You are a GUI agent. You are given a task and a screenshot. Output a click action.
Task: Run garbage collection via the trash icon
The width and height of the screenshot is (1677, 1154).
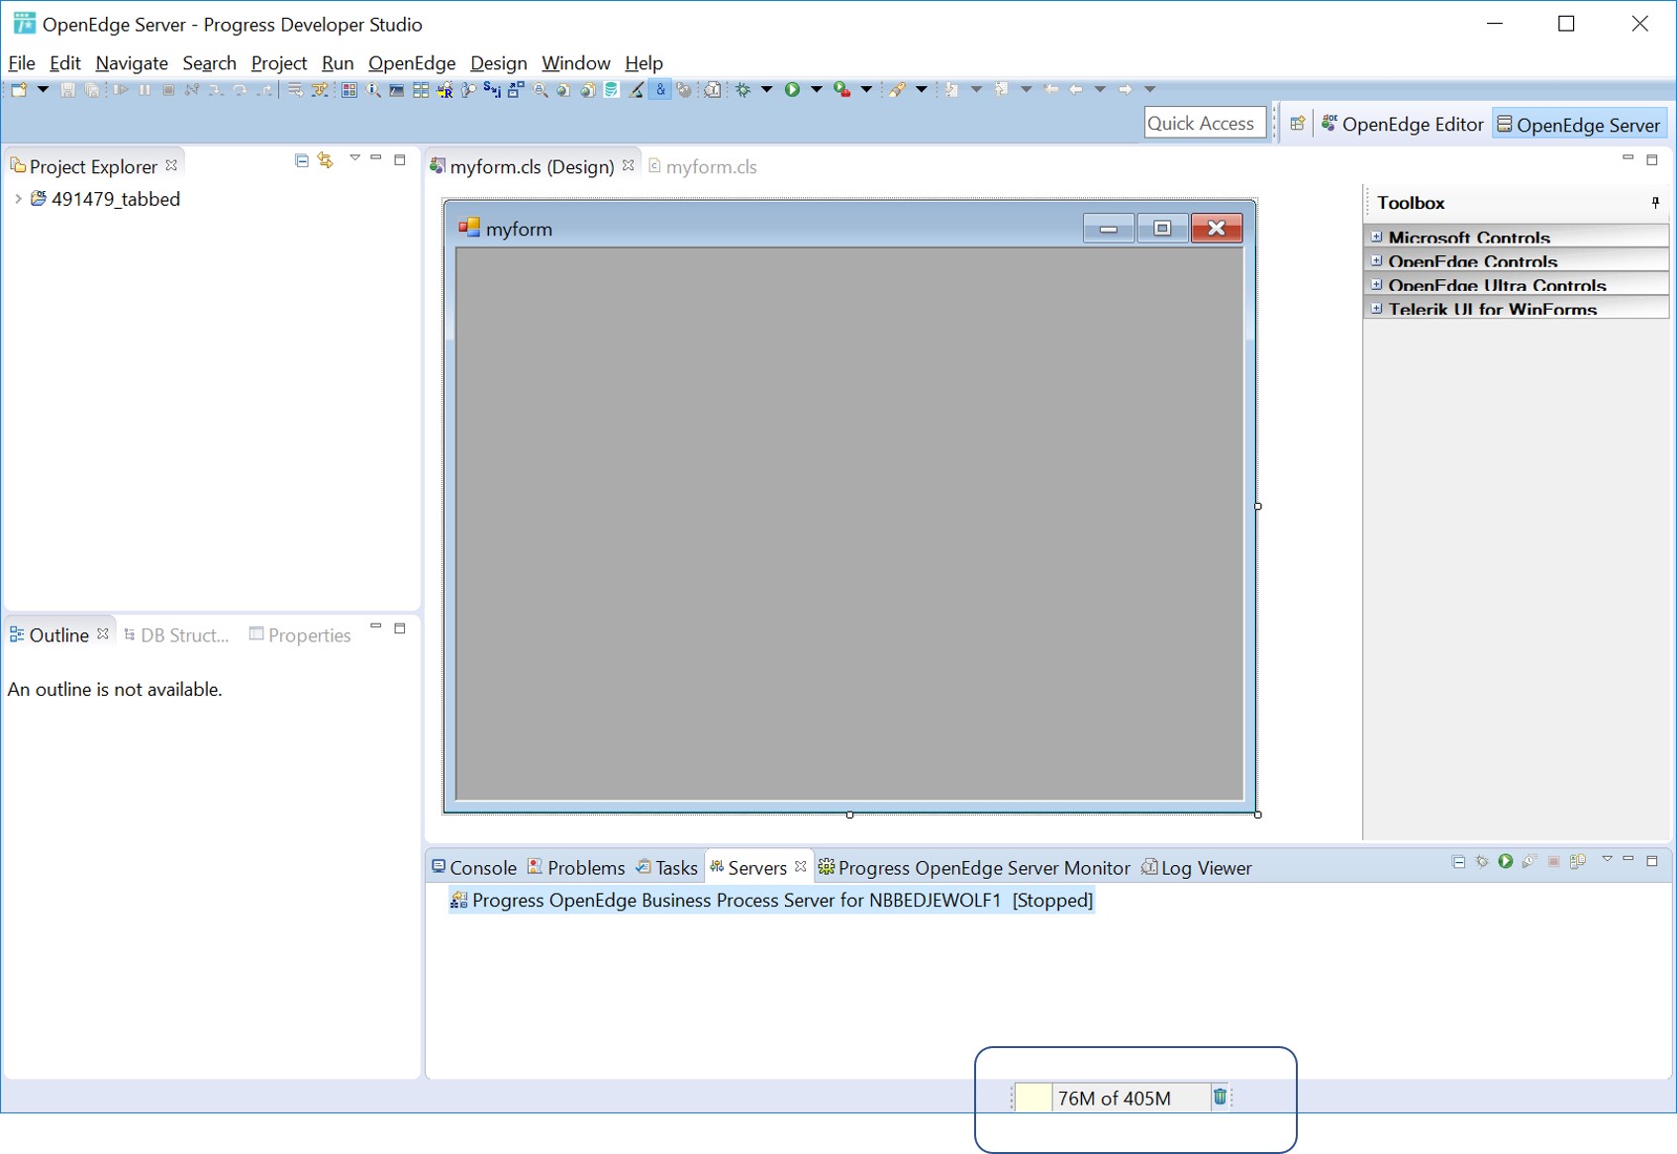coord(1220,1097)
